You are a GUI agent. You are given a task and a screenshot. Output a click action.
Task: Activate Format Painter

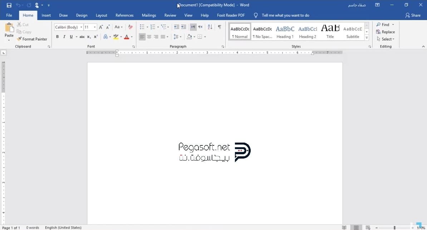(32, 39)
